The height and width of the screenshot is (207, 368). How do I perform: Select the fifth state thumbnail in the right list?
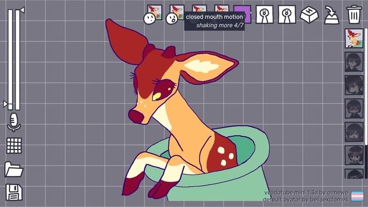354,132
